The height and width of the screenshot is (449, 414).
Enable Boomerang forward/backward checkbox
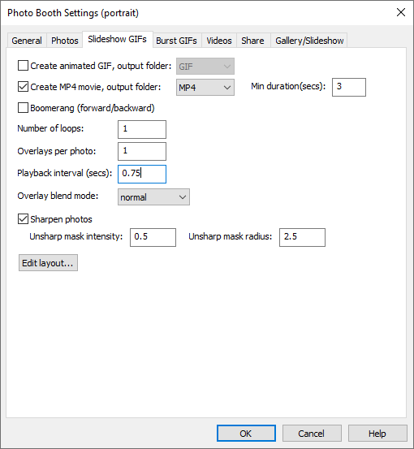[23, 108]
